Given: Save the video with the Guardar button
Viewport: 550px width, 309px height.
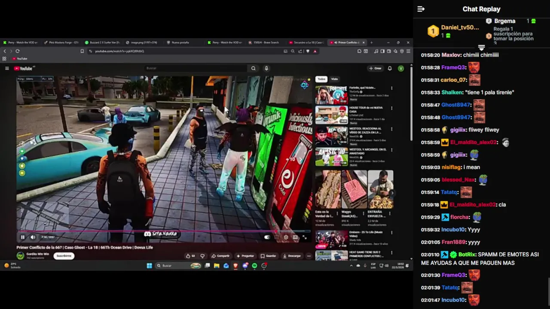Looking at the screenshot, I should (269, 256).
